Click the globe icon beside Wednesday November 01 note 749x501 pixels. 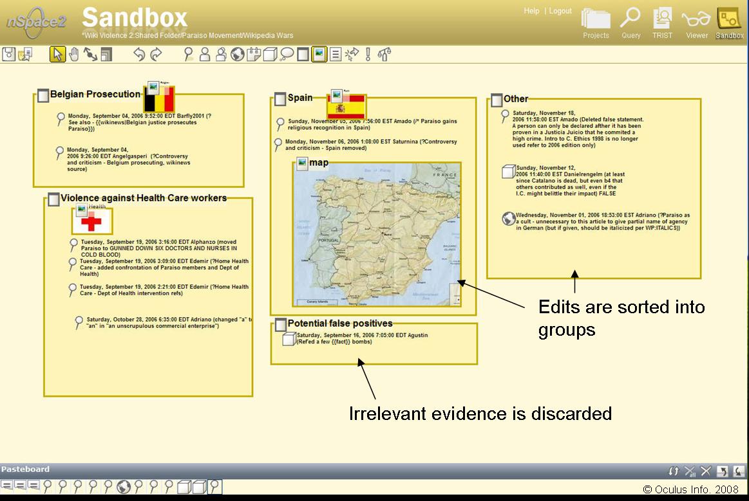click(509, 219)
